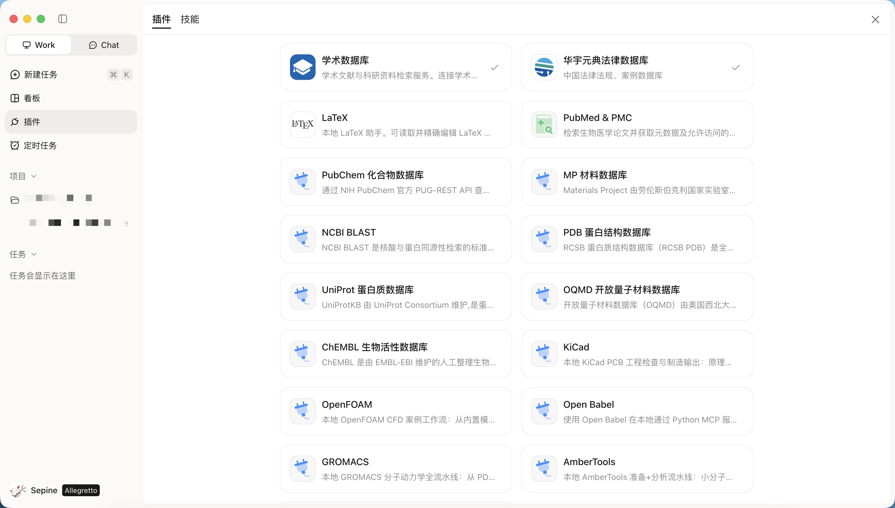Click the scheduled tasks clock icon
Viewport: 895px width, 508px height.
[15, 145]
